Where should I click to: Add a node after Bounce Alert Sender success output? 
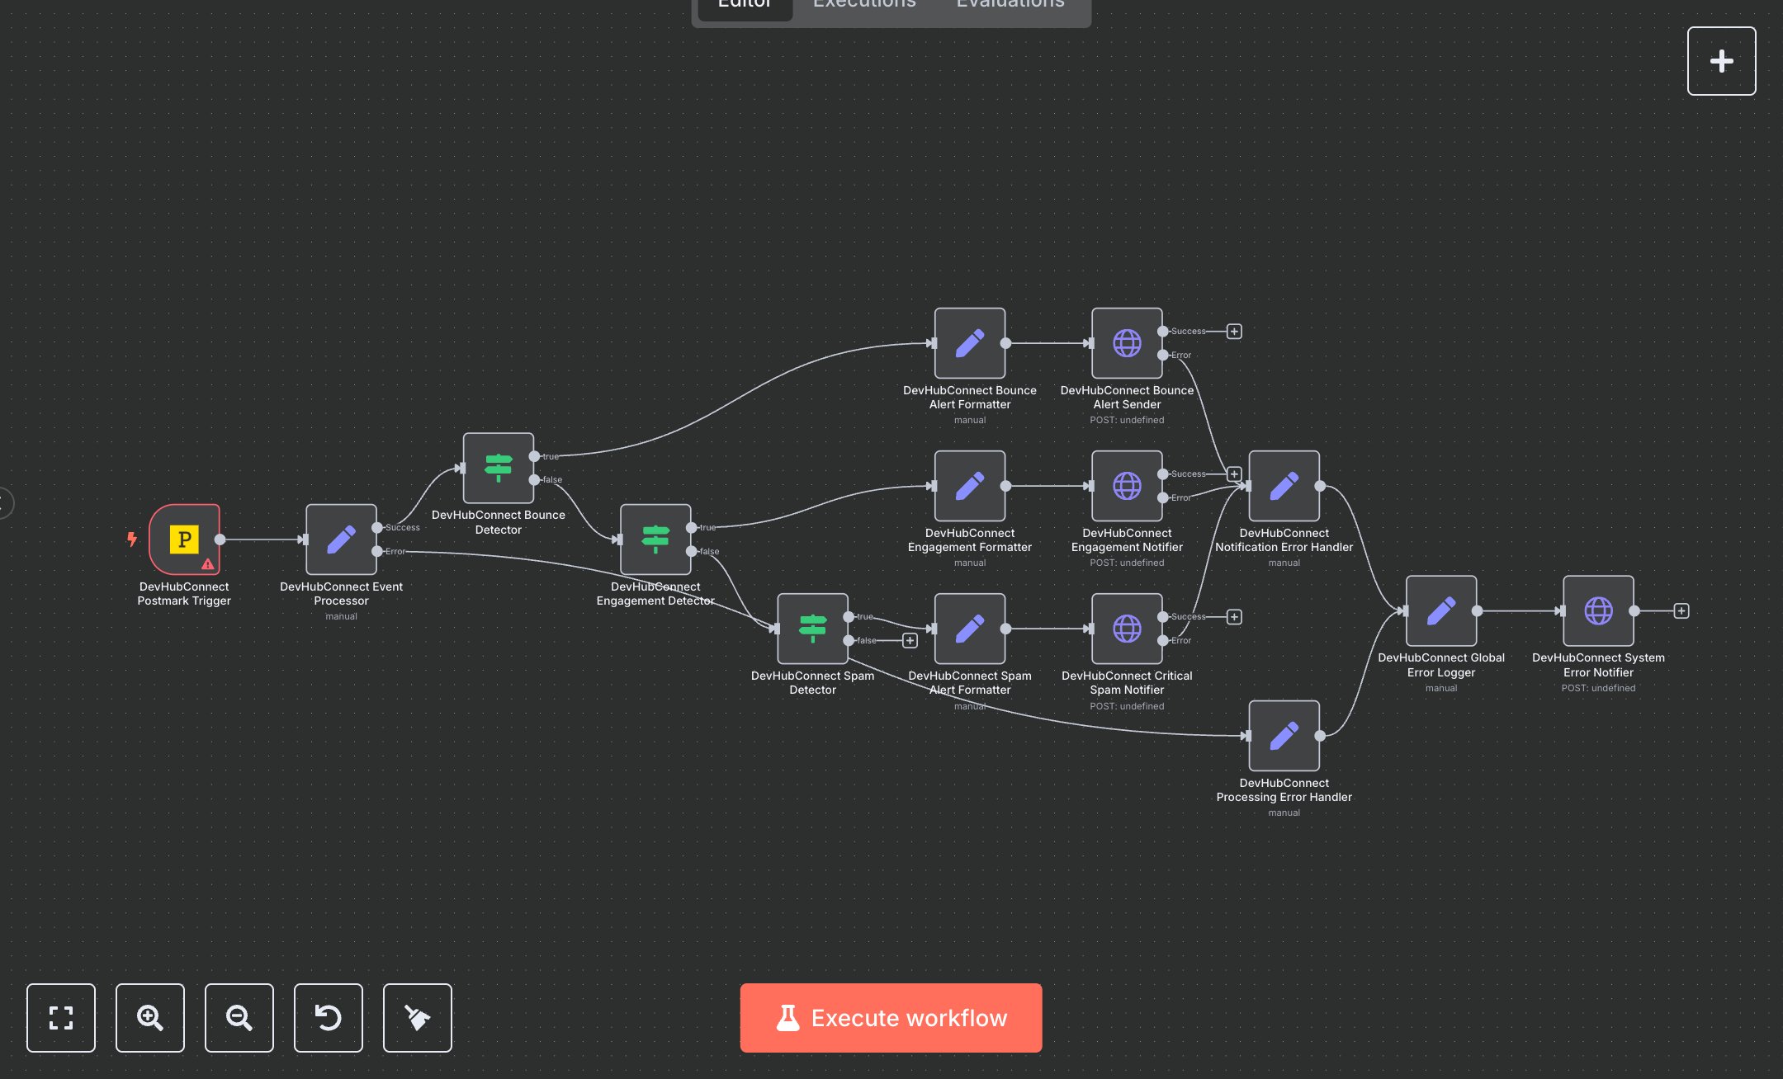coord(1234,331)
